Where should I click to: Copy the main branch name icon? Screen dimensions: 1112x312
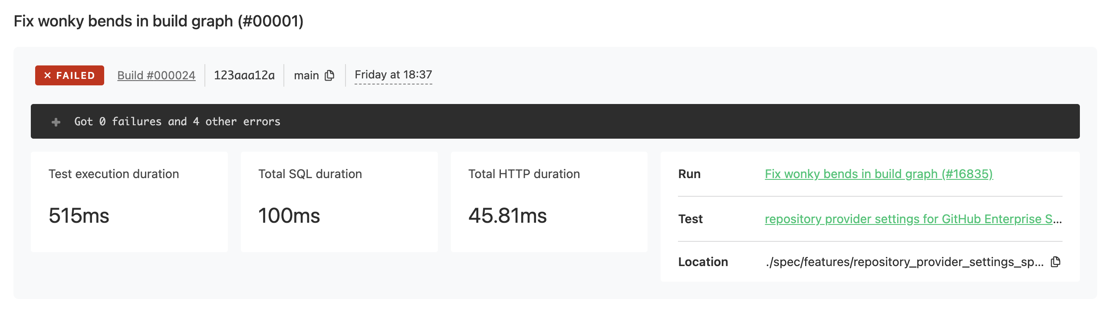329,75
